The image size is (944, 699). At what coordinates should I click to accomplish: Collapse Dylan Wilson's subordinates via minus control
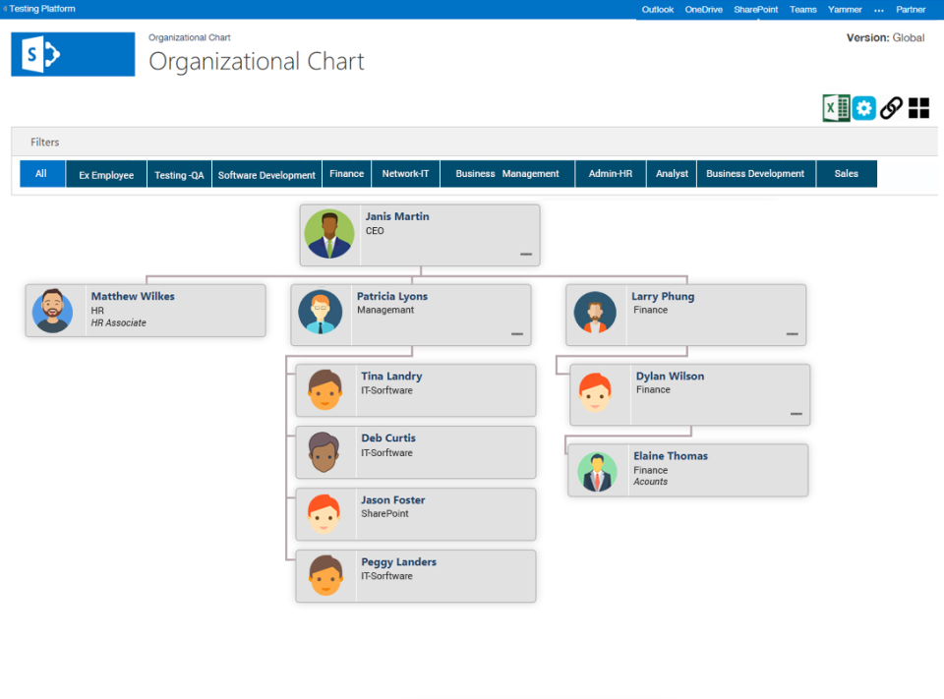pos(796,414)
